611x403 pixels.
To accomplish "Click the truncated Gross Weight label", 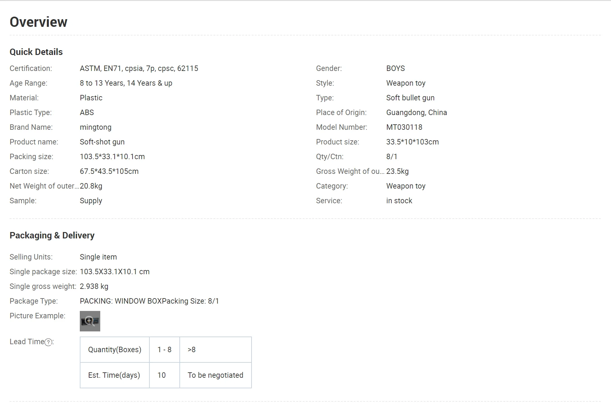I will pyautogui.click(x=350, y=171).
